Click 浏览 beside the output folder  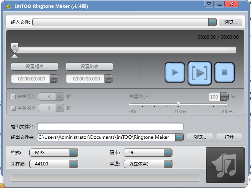pos(200,137)
